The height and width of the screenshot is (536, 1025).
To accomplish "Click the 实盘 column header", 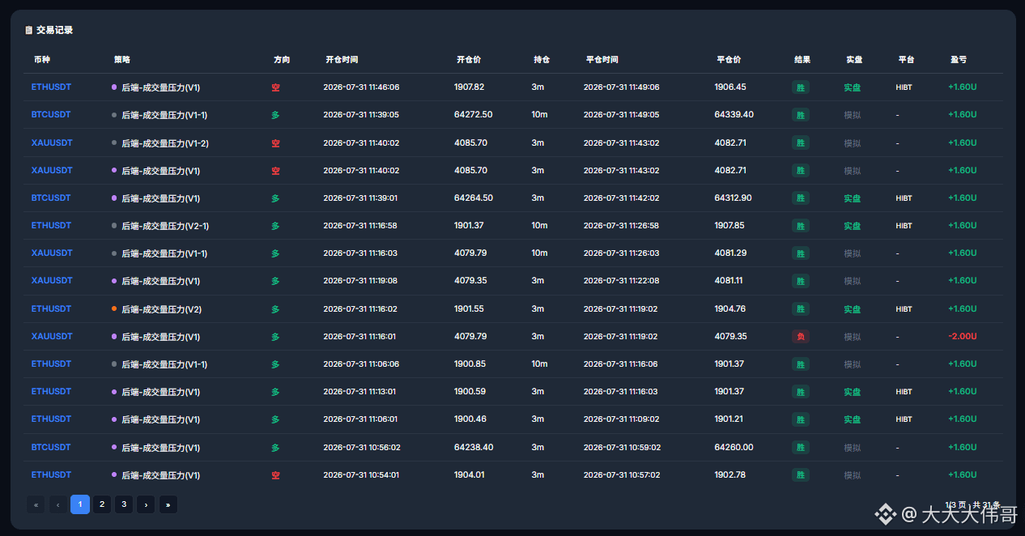I will click(854, 60).
